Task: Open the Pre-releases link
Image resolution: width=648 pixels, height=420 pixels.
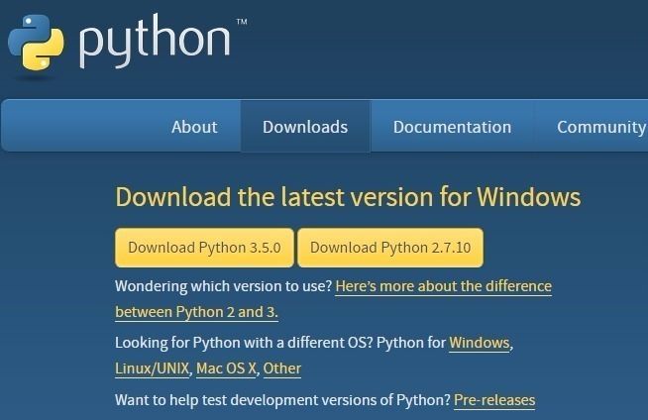Action: [x=494, y=400]
